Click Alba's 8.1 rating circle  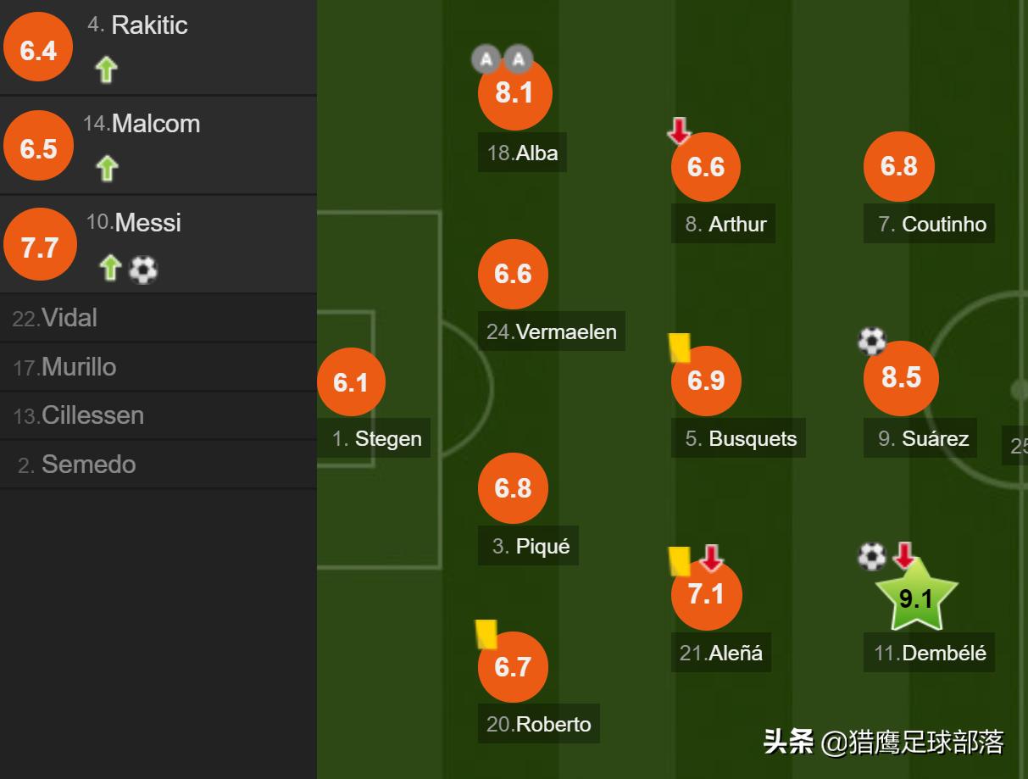point(514,93)
